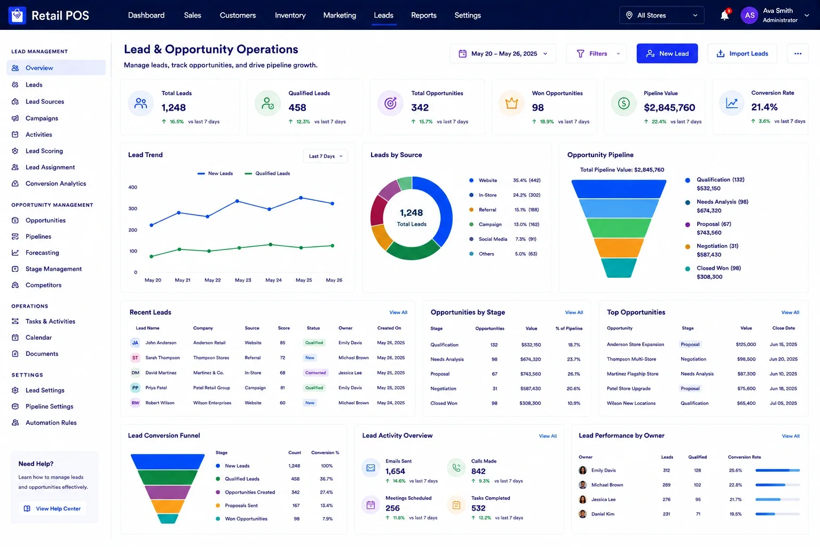Expand the Ava Smith account chevron

[807, 15]
